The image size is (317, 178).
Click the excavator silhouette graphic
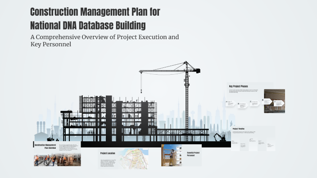220,137
